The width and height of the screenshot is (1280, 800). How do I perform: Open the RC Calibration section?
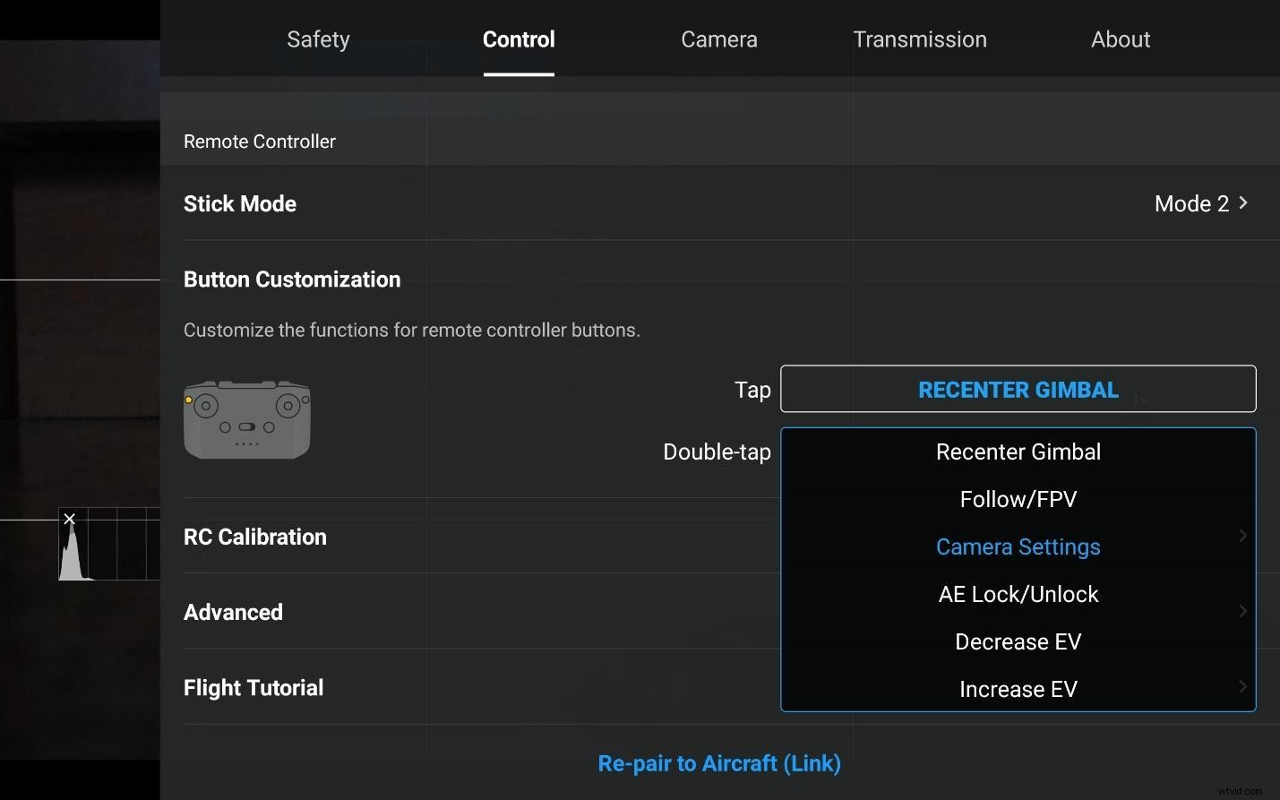tap(255, 537)
